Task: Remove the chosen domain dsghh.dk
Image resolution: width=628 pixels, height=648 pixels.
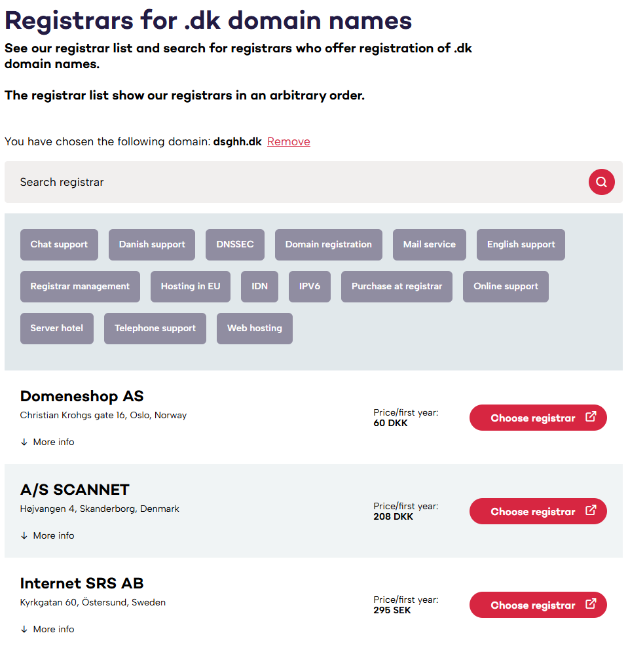Action: (x=289, y=142)
